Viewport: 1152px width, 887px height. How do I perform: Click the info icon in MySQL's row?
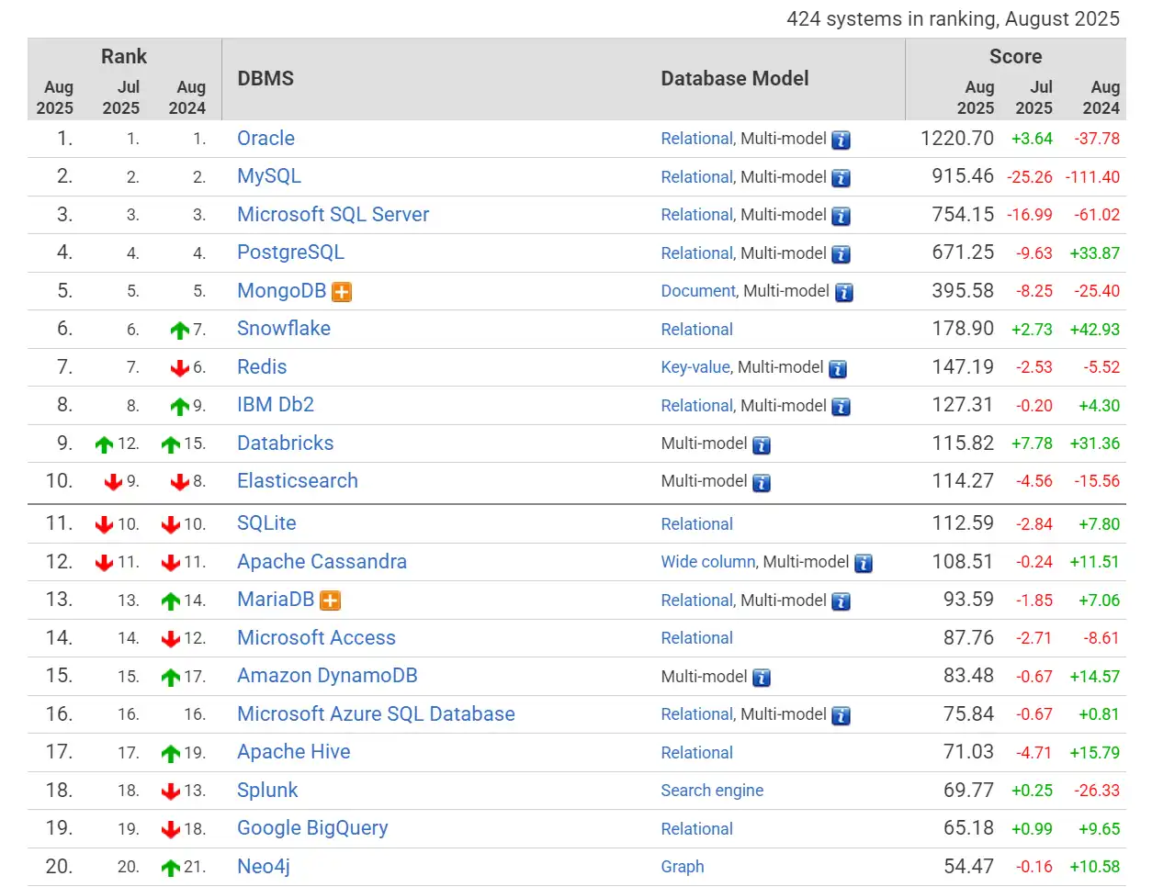[841, 178]
